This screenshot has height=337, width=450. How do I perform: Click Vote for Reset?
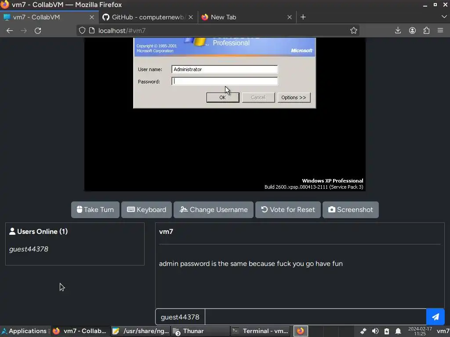coord(288,210)
